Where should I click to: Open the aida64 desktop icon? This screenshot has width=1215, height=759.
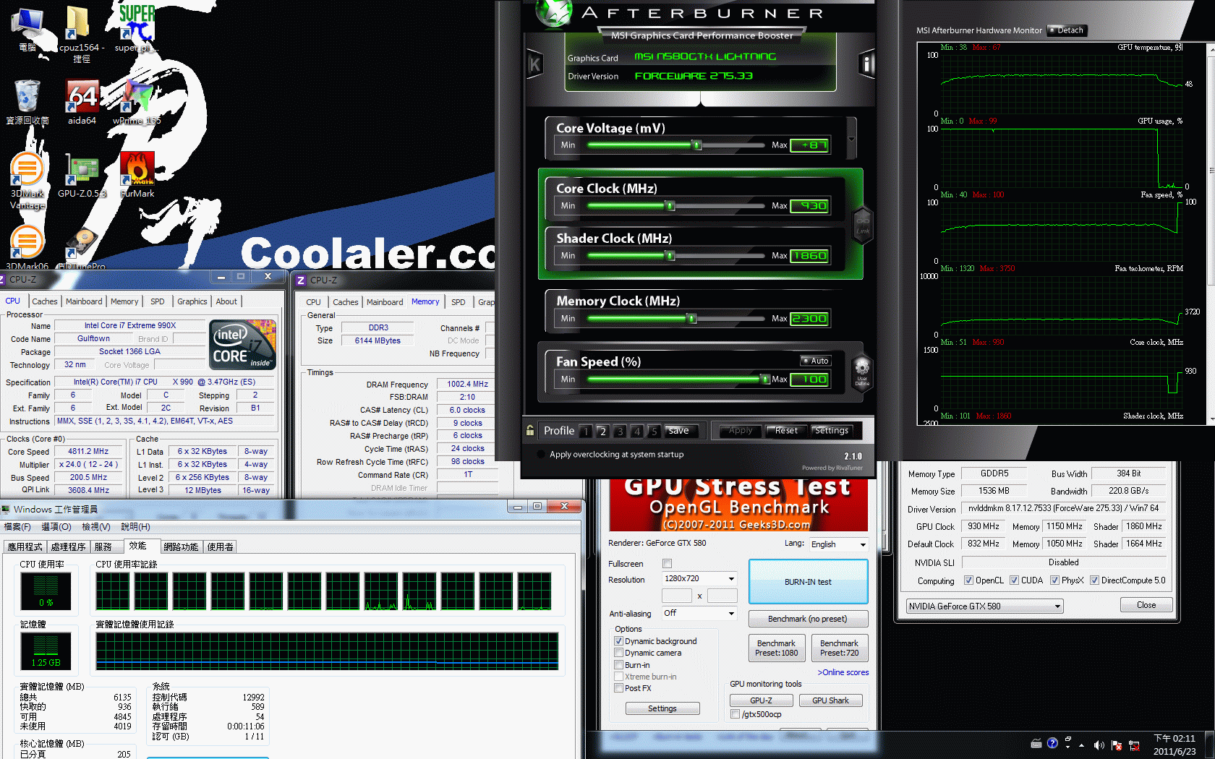(82, 100)
